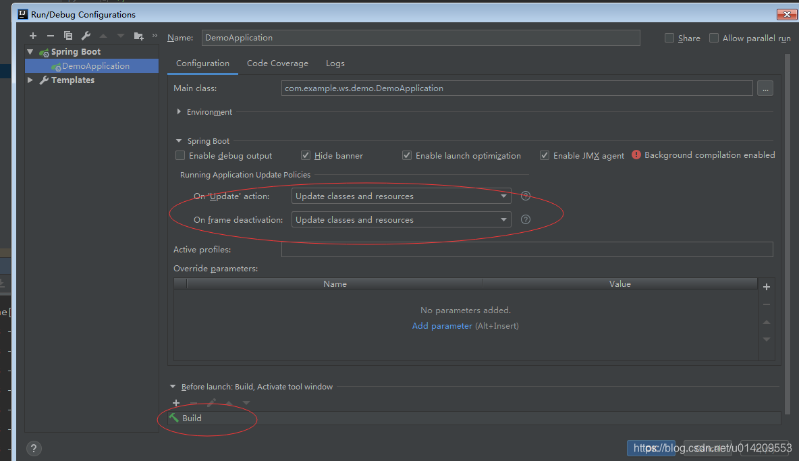Remove configuration with the minus icon
799x461 pixels.
point(51,36)
